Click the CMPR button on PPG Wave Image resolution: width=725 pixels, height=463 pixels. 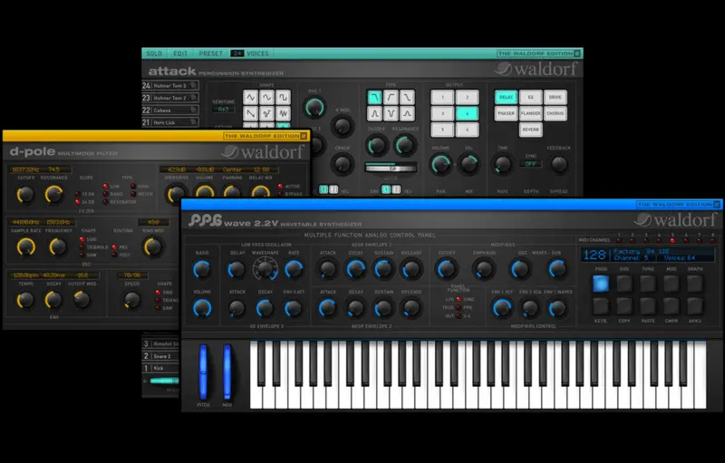(x=672, y=305)
